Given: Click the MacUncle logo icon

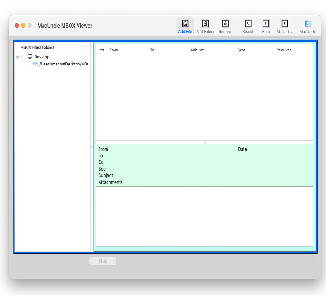Looking at the screenshot, I should coord(308,23).
